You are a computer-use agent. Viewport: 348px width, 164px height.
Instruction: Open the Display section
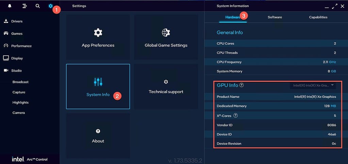pyautogui.click(x=17, y=58)
